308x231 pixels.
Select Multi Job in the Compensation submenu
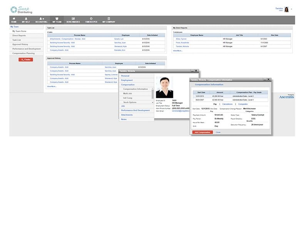[127, 94]
